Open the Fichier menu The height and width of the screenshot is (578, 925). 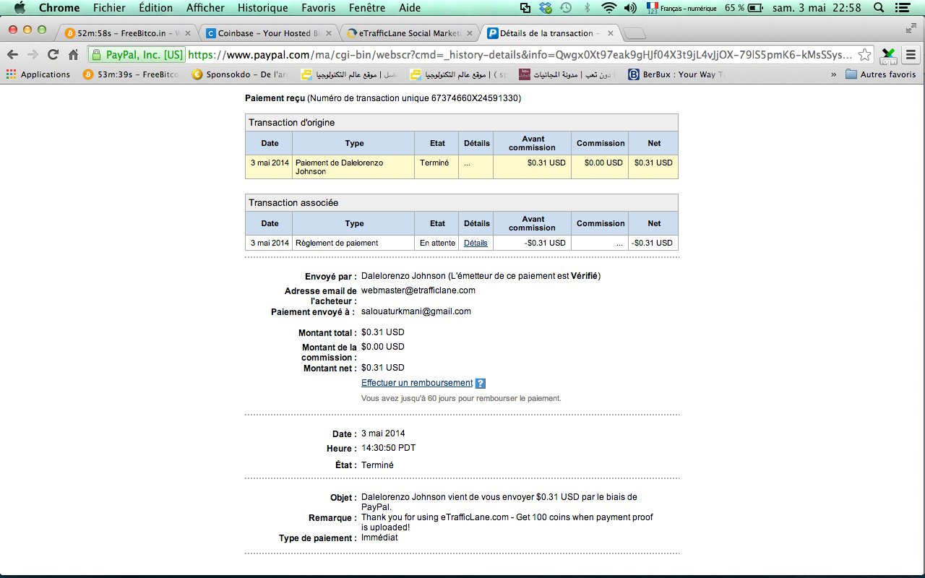click(109, 8)
